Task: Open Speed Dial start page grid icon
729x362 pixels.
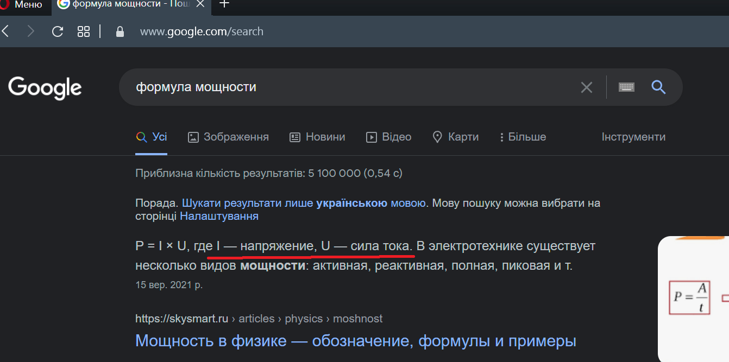Action: tap(84, 31)
